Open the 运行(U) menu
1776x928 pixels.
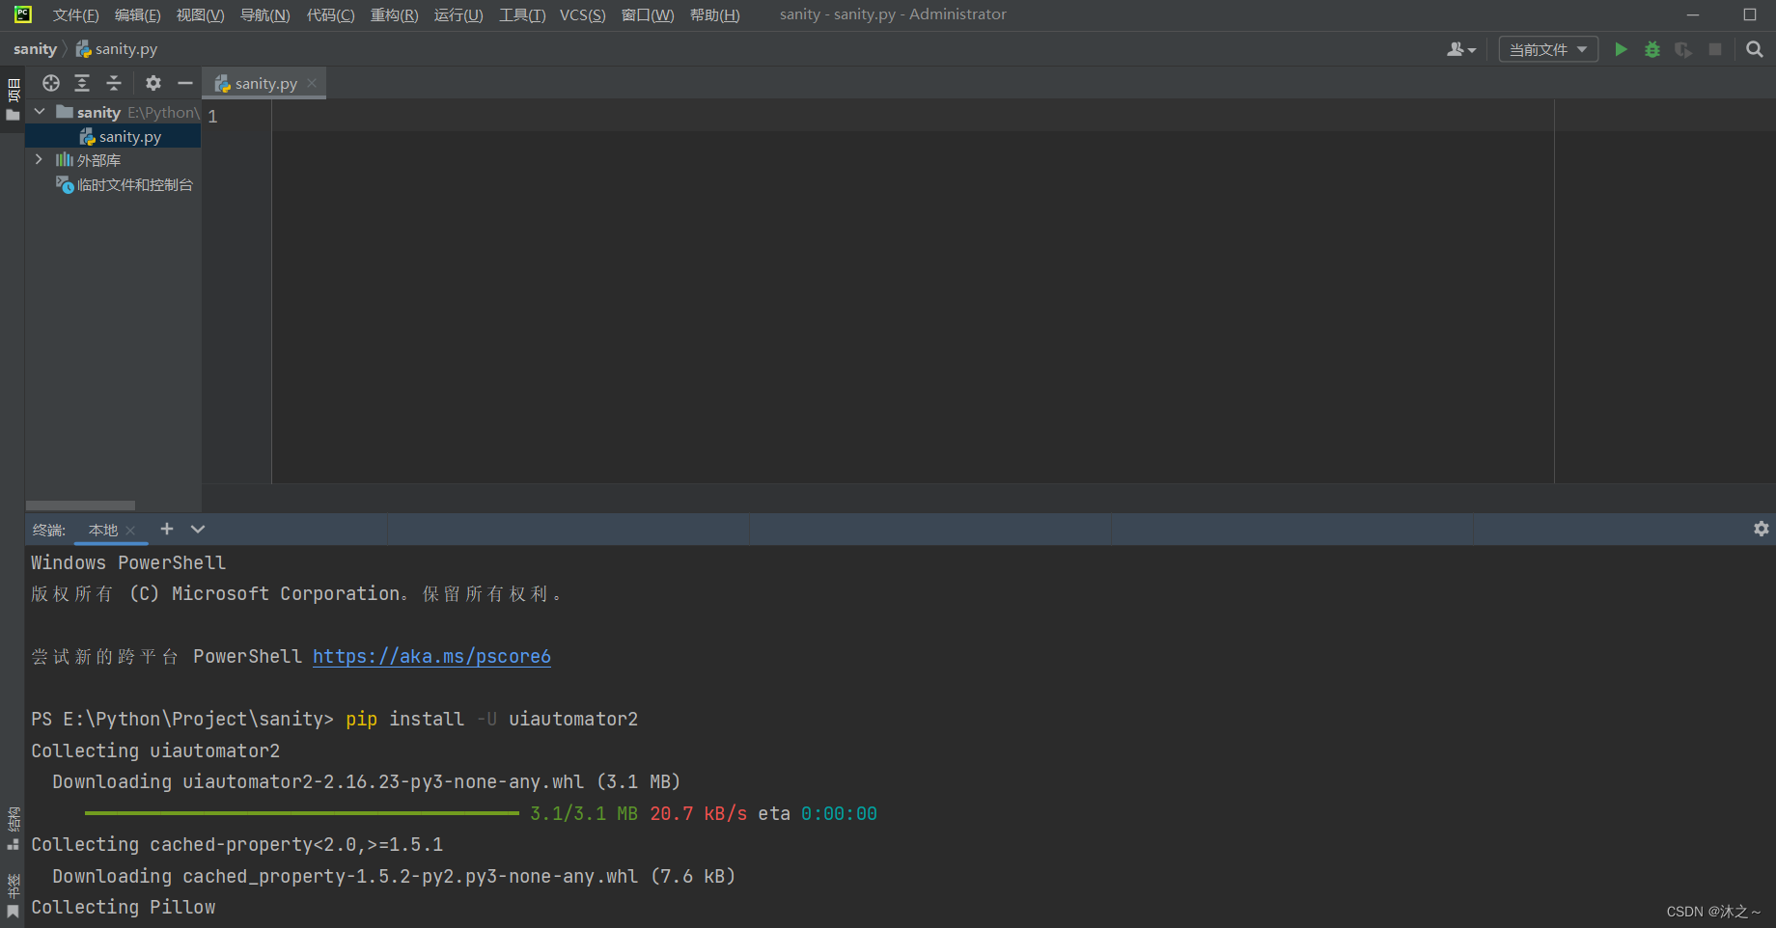pos(458,14)
